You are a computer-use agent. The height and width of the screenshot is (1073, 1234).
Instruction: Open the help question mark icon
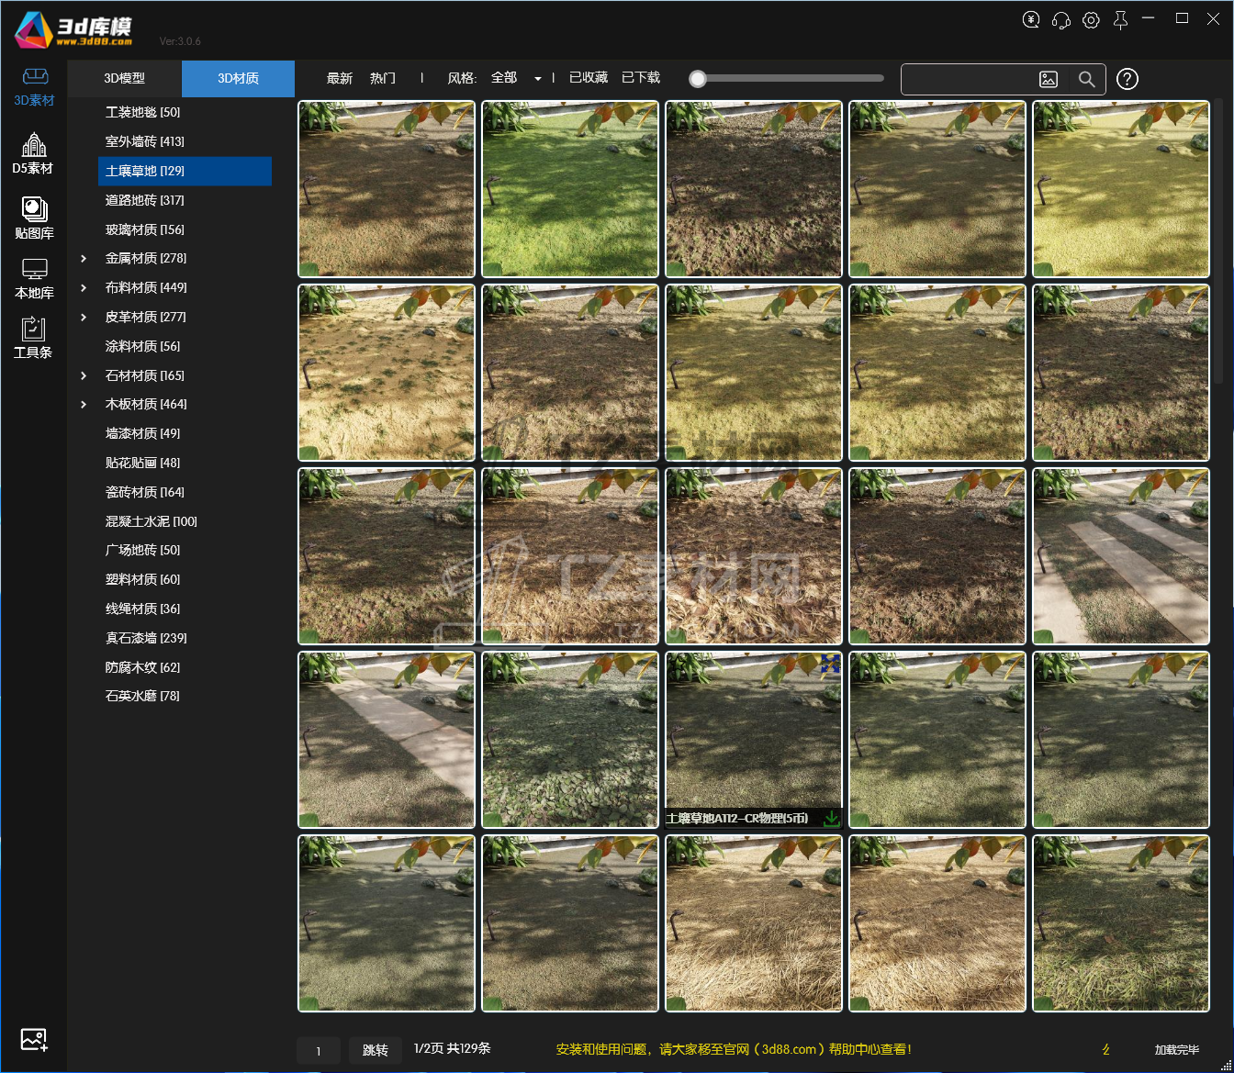tap(1127, 79)
